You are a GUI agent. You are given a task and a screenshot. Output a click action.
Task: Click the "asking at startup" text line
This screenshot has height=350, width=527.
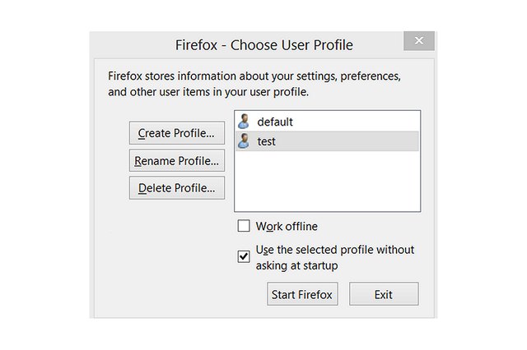click(x=296, y=265)
